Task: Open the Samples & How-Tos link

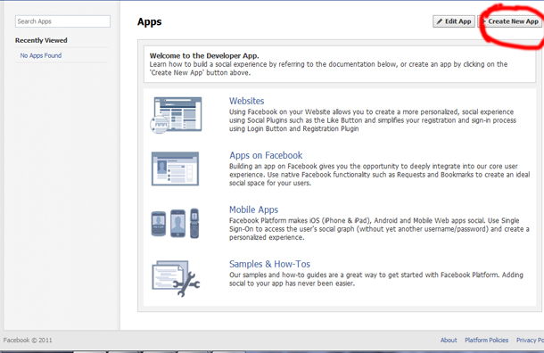Action: (x=269, y=264)
